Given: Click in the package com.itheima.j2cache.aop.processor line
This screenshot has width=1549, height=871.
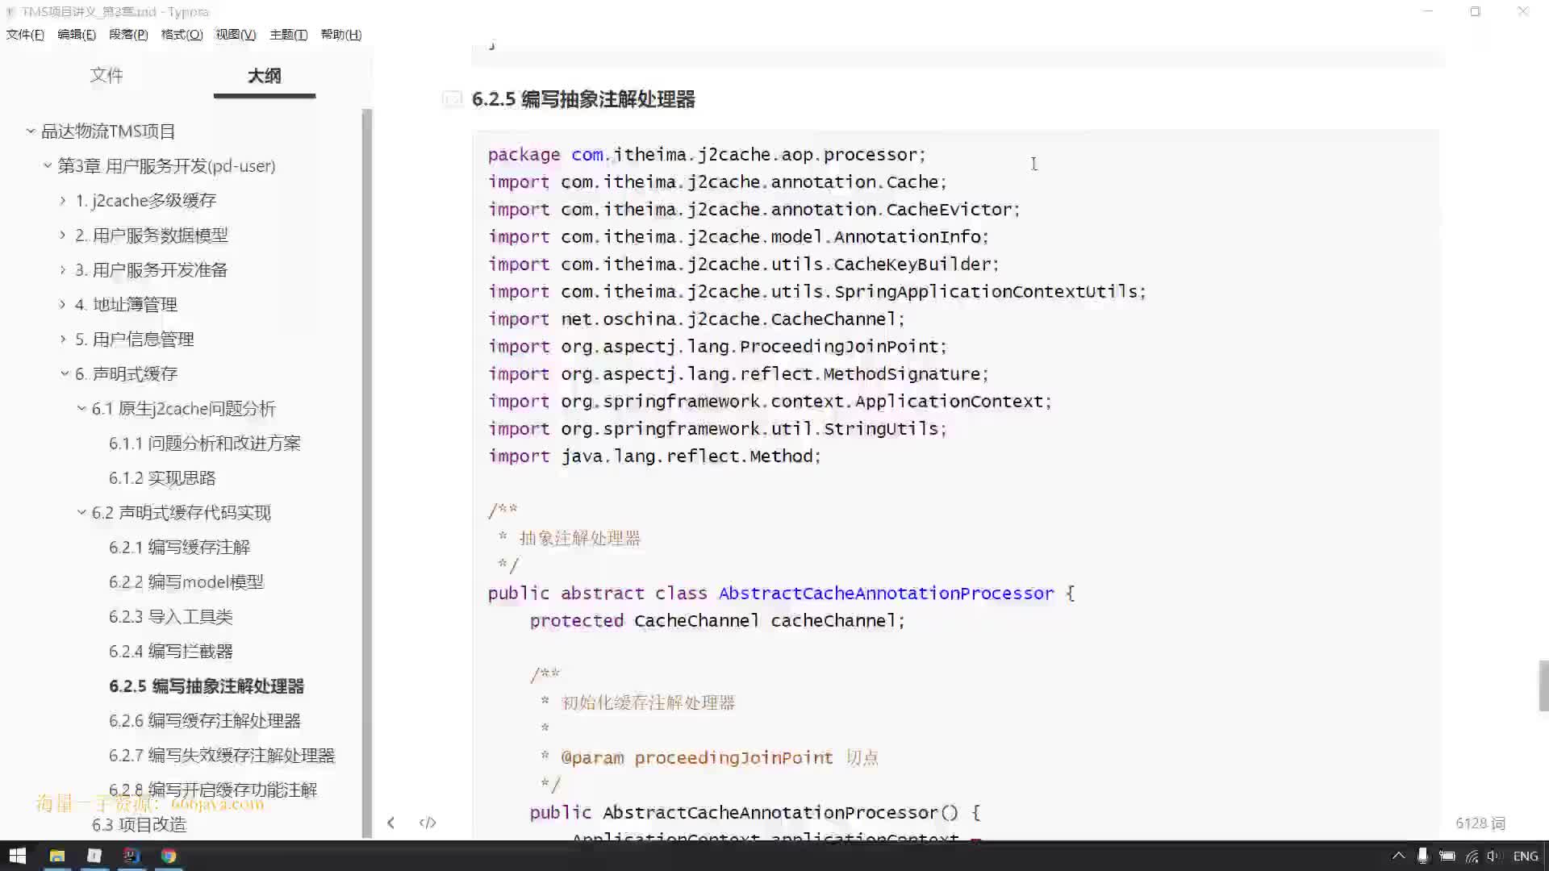Looking at the screenshot, I should coord(707,154).
